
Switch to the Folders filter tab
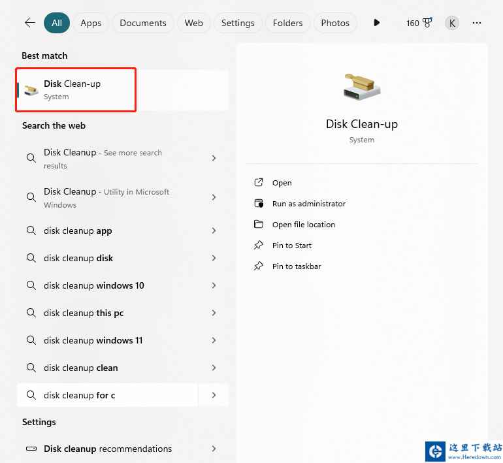point(287,23)
